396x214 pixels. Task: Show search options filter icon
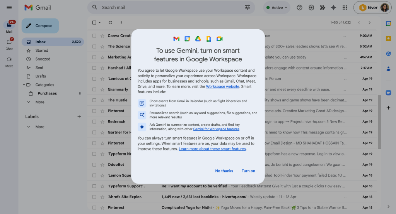coord(247,7)
